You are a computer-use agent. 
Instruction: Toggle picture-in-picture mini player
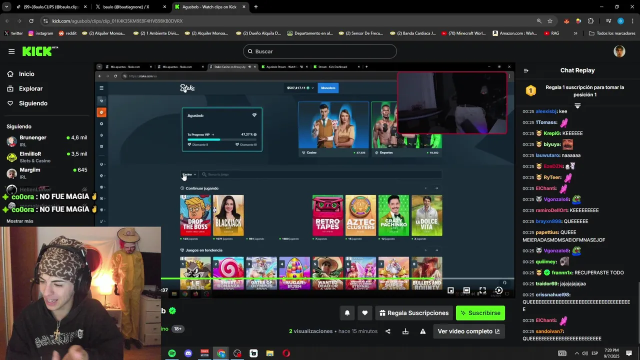(450, 290)
